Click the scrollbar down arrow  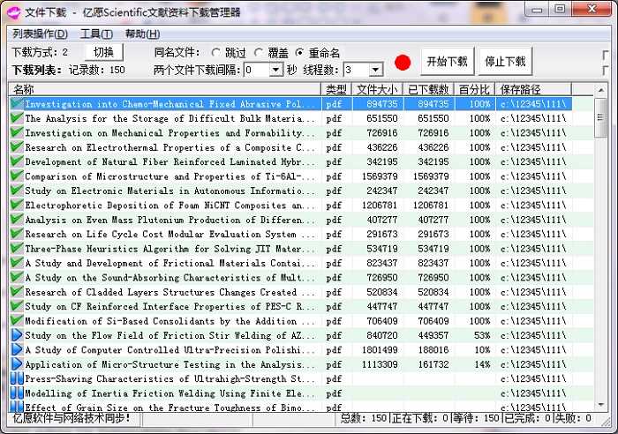600,405
